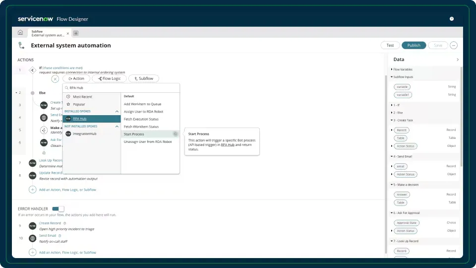The height and width of the screenshot is (268, 476).
Task: Click the help icon in the header
Action: point(451,19)
